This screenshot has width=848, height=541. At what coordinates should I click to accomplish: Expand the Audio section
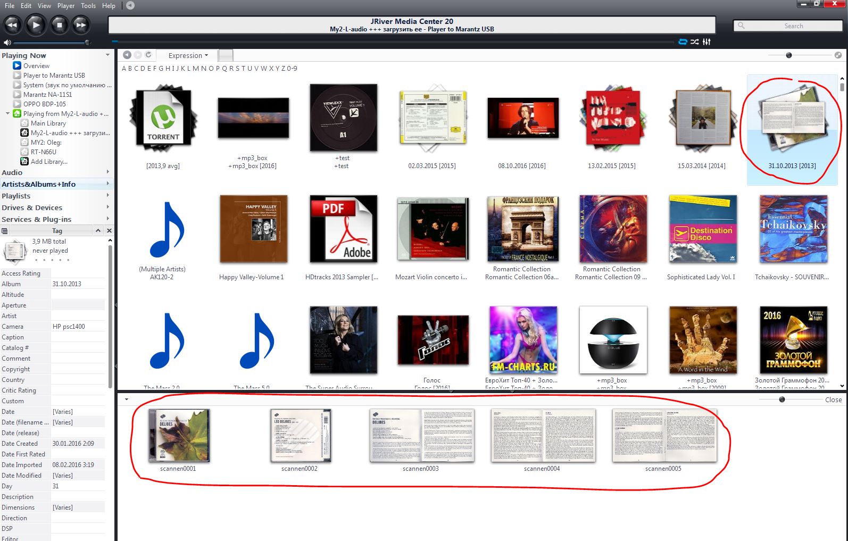click(x=108, y=172)
